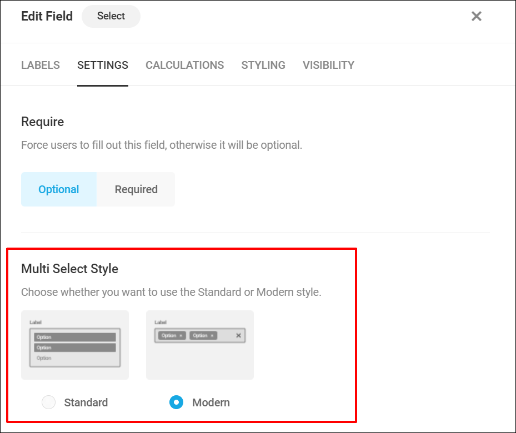The width and height of the screenshot is (516, 433).
Task: Open the CALCULATIONS tab
Action: pos(184,65)
